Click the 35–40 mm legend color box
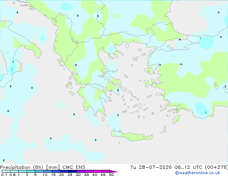 pyautogui.click(x=89, y=171)
